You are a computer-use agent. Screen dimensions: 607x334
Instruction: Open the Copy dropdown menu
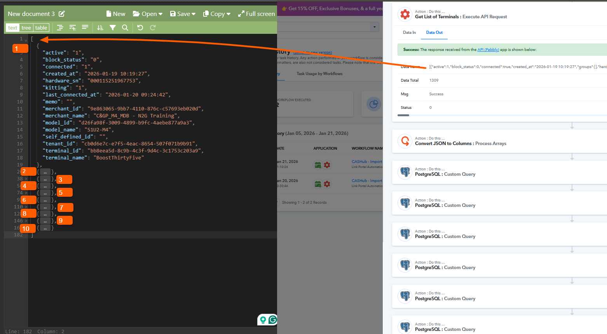[x=217, y=14]
